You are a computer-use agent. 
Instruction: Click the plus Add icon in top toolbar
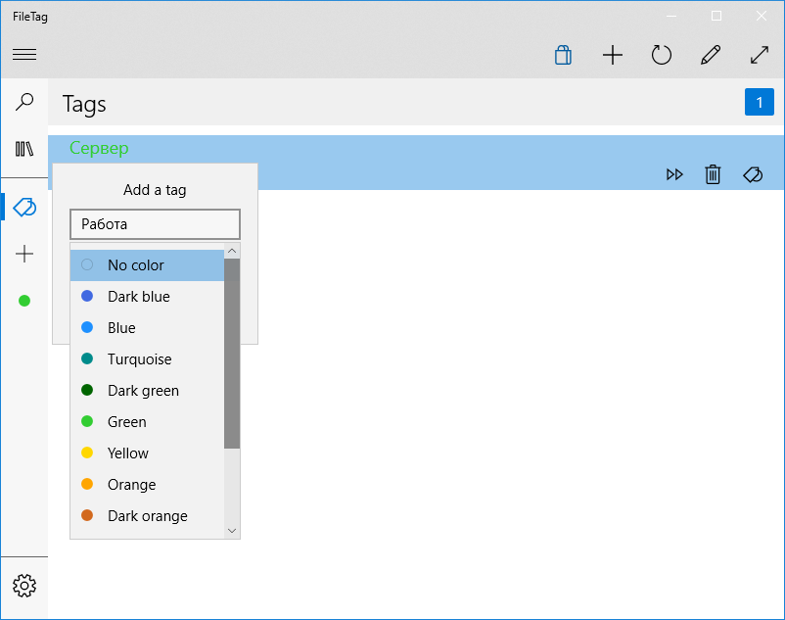(613, 55)
